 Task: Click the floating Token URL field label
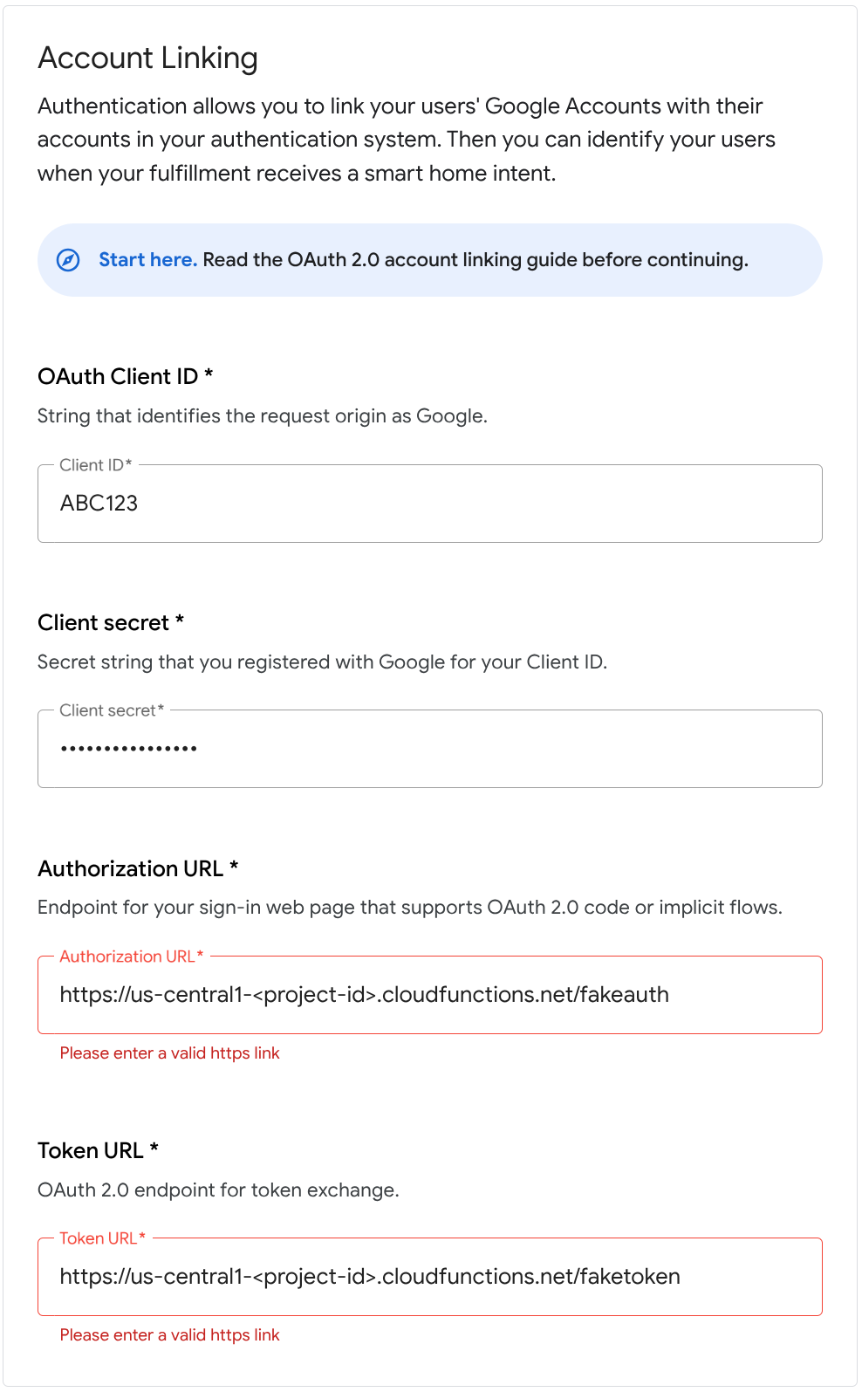99,1238
